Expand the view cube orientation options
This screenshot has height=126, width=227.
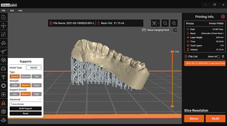155,23
